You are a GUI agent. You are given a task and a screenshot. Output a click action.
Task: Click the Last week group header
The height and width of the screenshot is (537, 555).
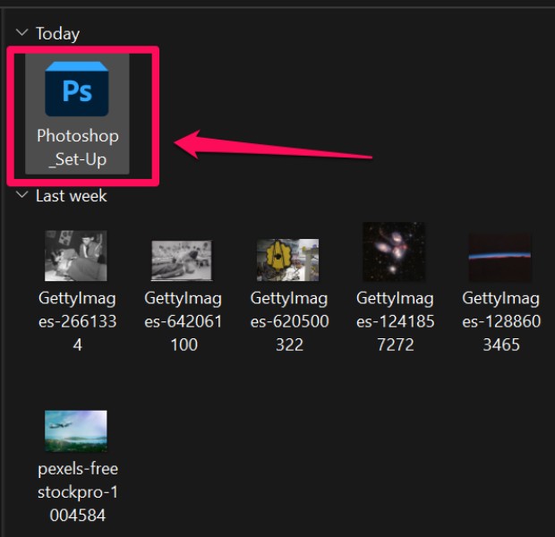[71, 196]
